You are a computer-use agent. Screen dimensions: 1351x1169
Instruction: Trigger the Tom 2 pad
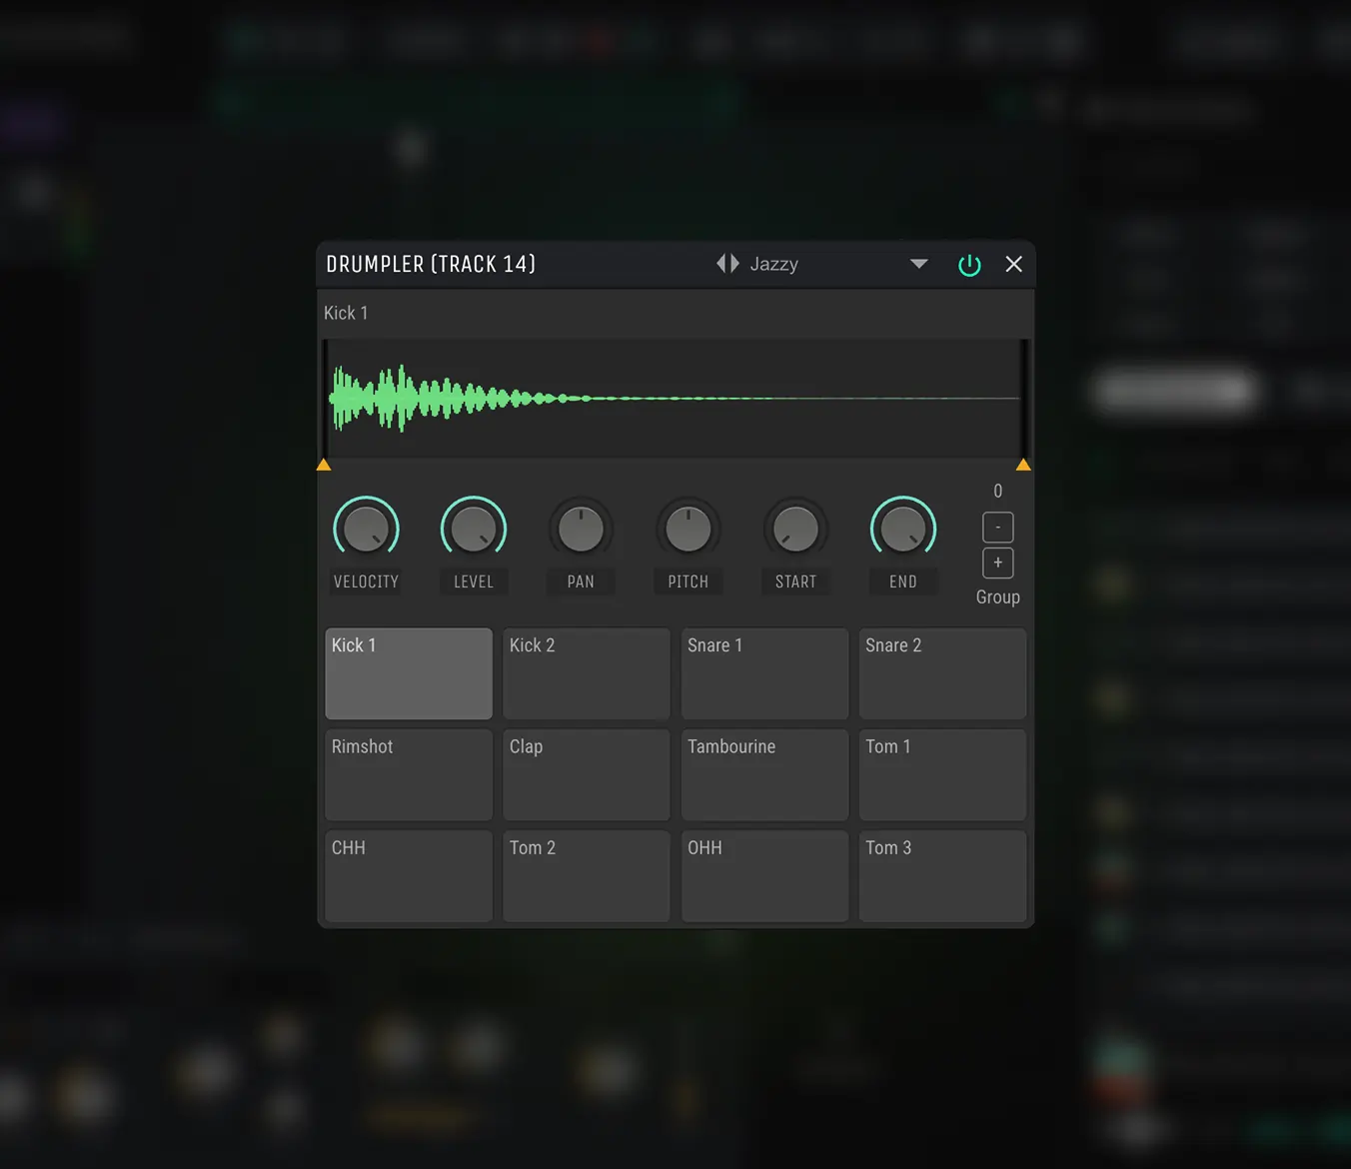point(587,876)
